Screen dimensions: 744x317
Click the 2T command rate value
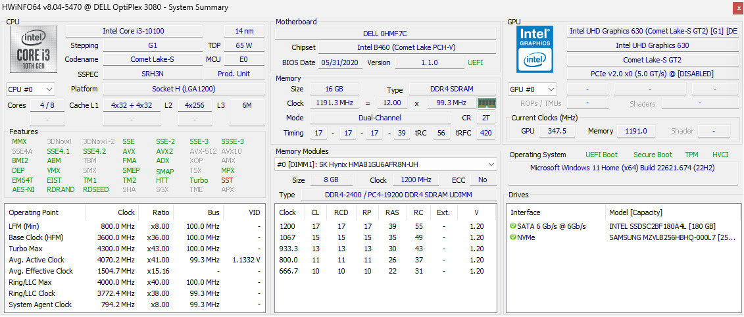[486, 118]
